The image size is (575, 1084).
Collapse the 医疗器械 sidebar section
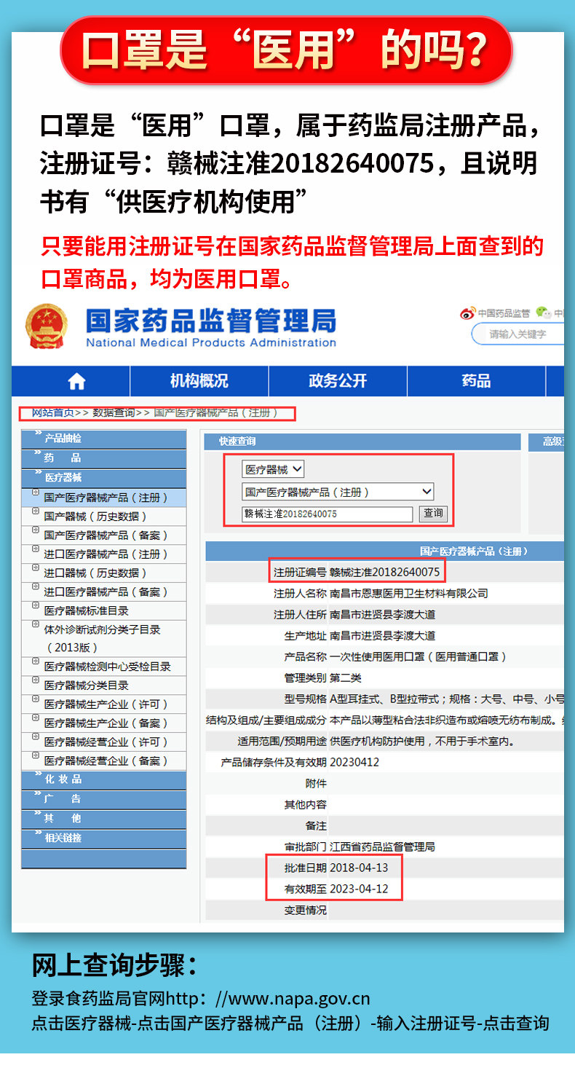click(x=103, y=478)
